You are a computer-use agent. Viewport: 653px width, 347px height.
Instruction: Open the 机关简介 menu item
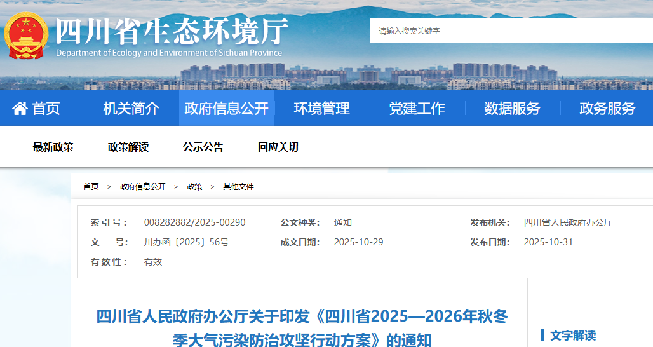click(x=131, y=109)
